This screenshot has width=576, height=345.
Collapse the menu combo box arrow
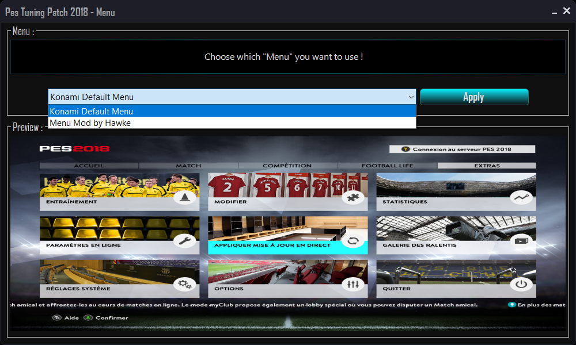pyautogui.click(x=411, y=97)
